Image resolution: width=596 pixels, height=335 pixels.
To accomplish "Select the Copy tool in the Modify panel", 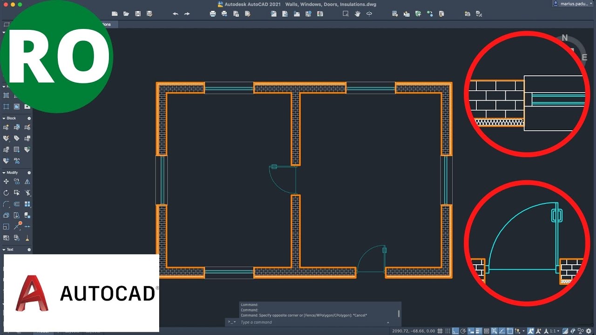I will pyautogui.click(x=17, y=181).
